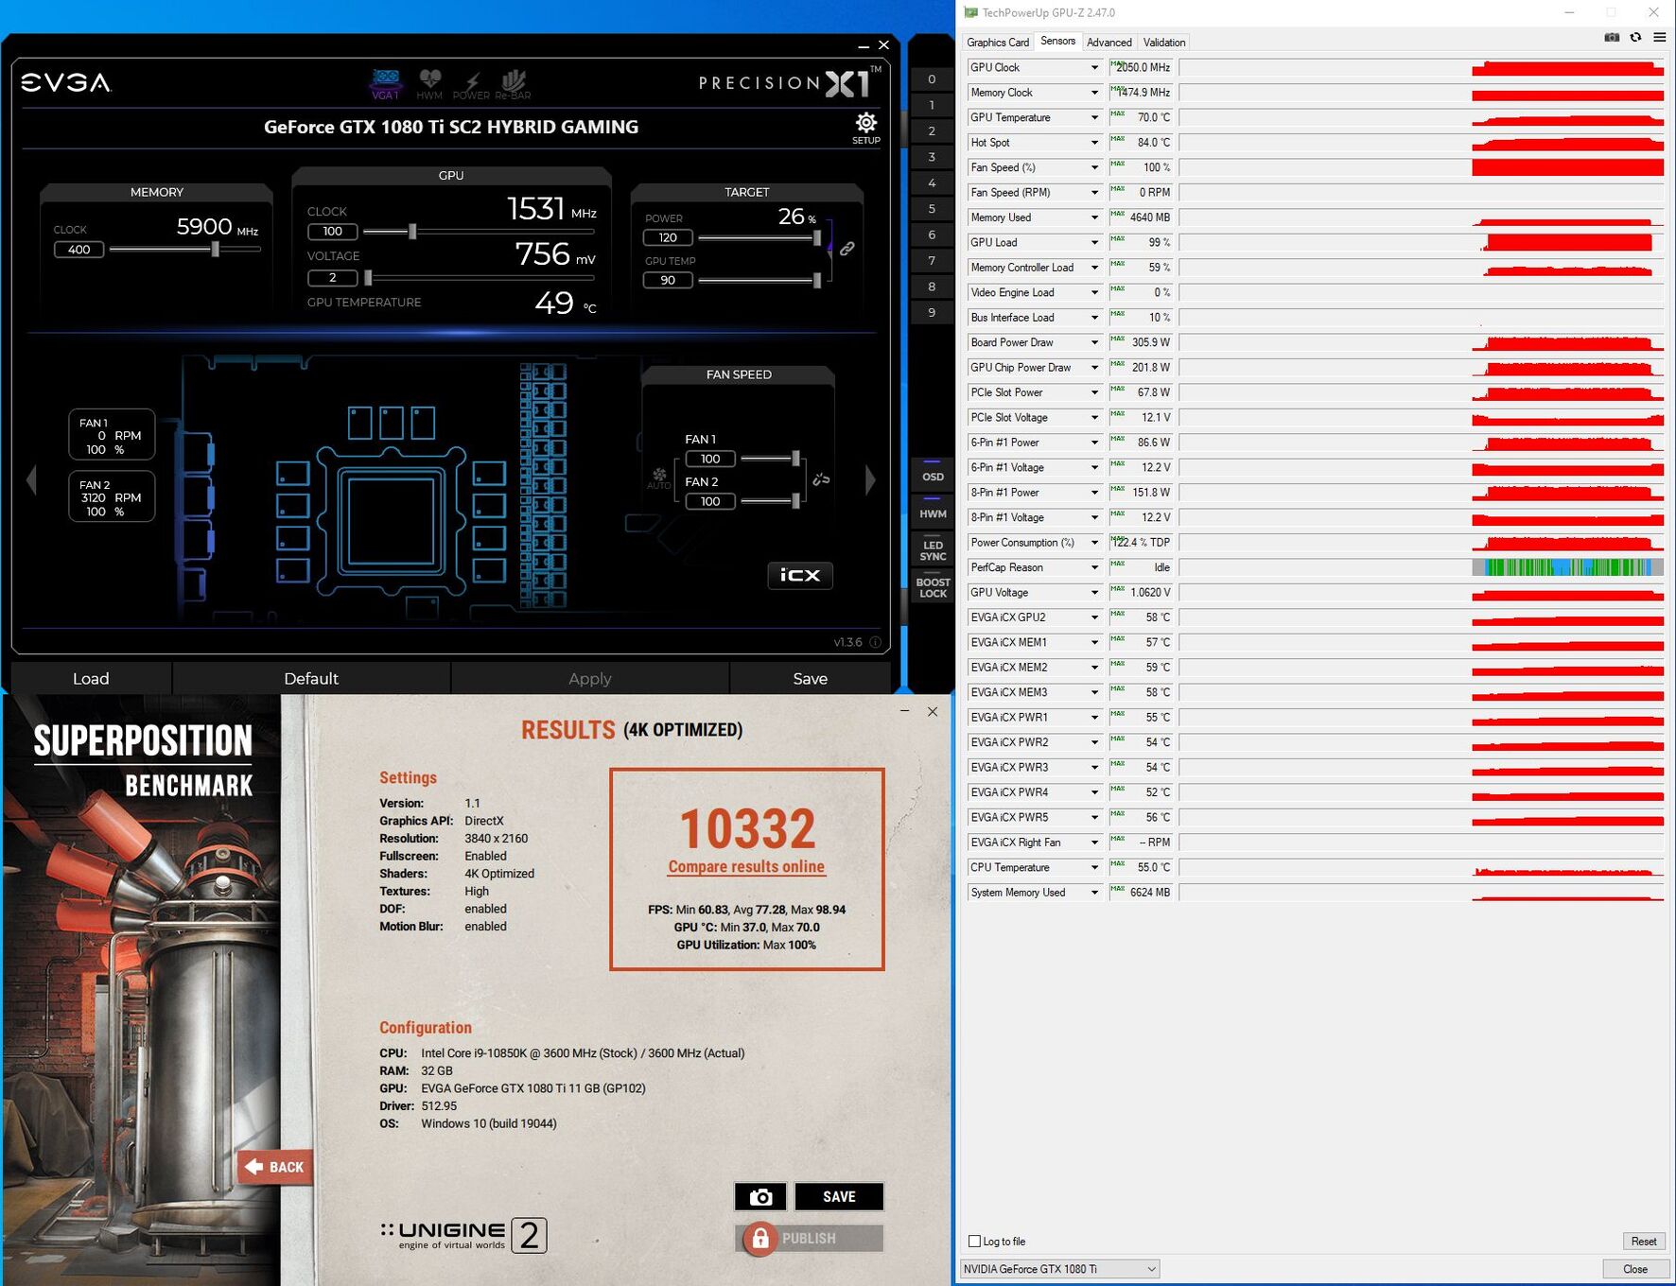Image resolution: width=1676 pixels, height=1286 pixels.
Task: Select profile slot 7
Action: coord(932,261)
